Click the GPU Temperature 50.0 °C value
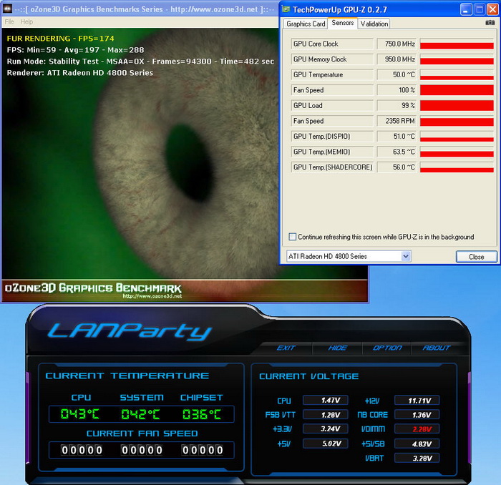The image size is (501, 485). [x=397, y=74]
